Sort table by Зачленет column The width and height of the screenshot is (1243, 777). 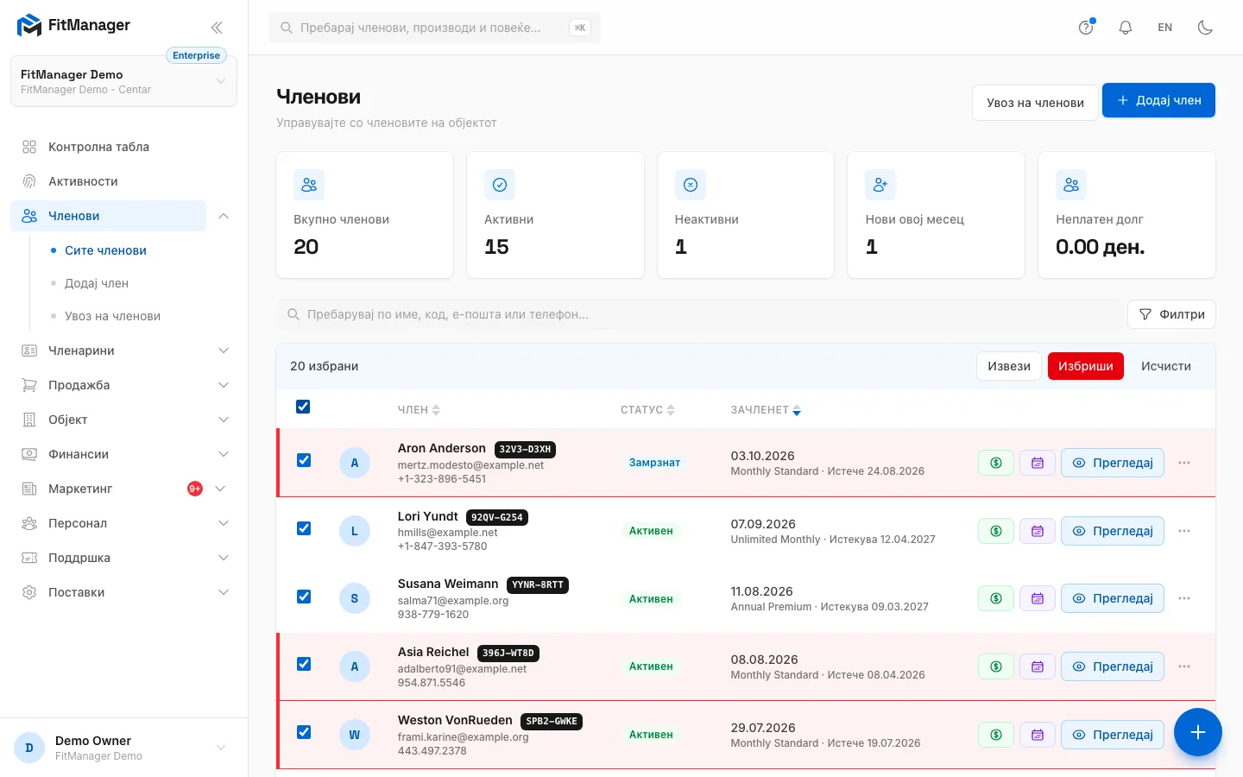(x=766, y=410)
